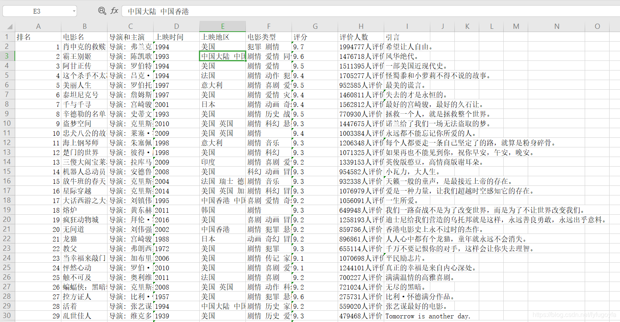Screen dimensions: 620x322
Task: Select the region cell 韩国
Action: point(223,210)
